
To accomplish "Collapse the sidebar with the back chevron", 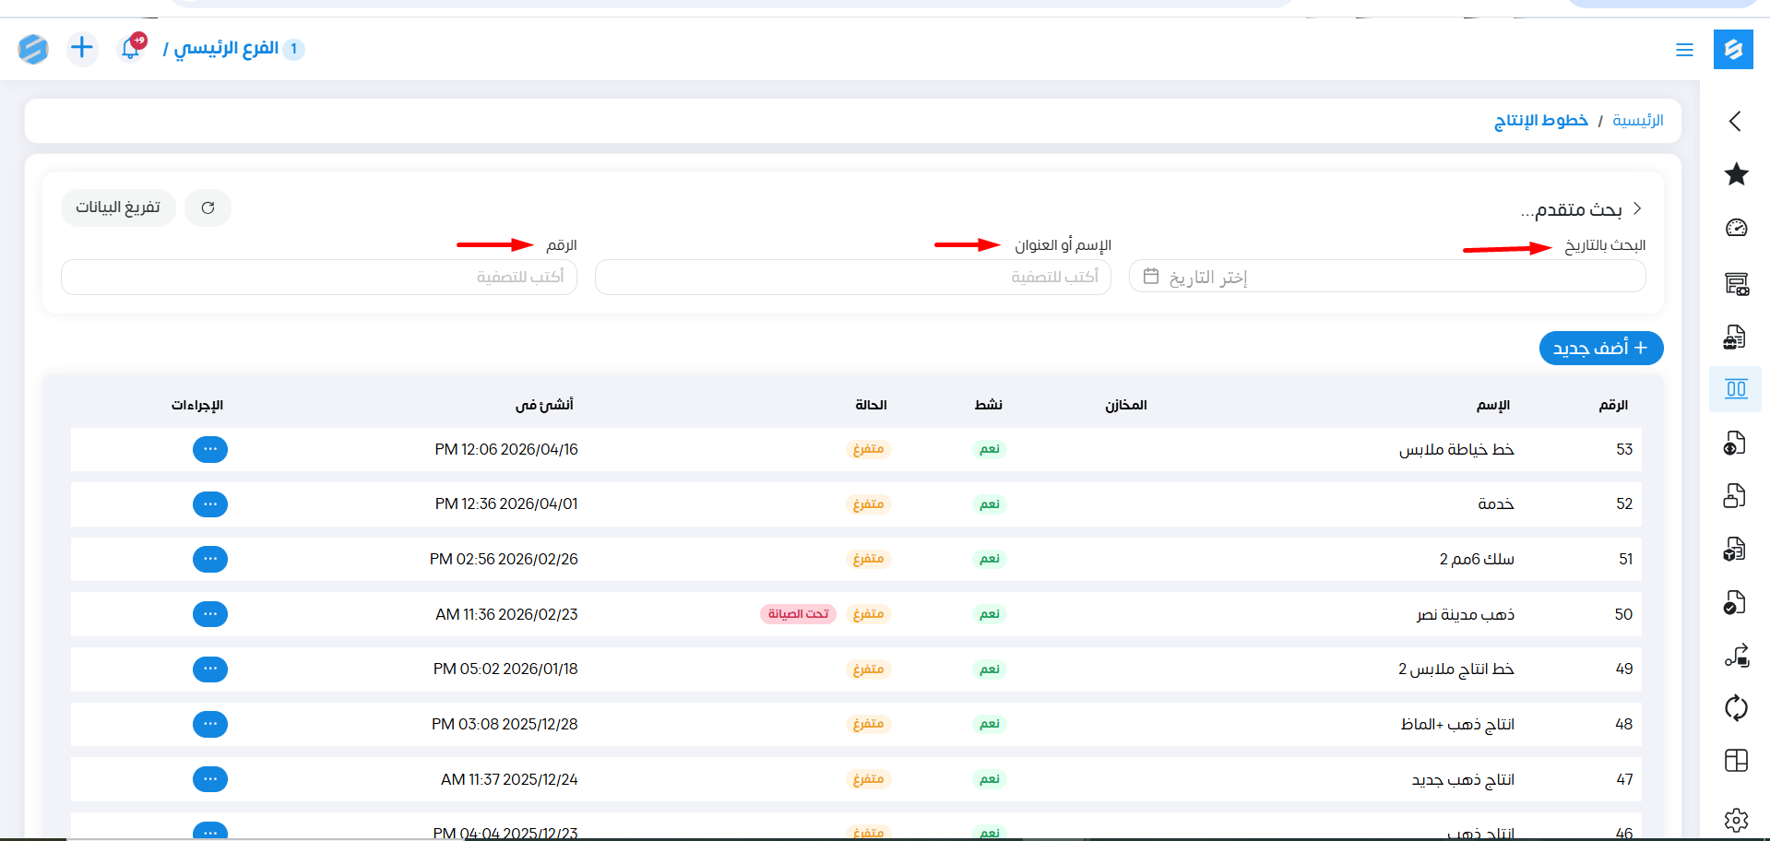I will coord(1735,121).
